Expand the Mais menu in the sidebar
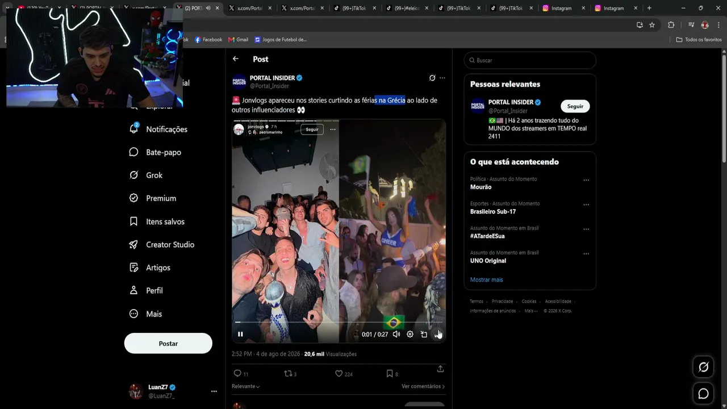Viewport: 727px width, 409px height. (x=146, y=314)
